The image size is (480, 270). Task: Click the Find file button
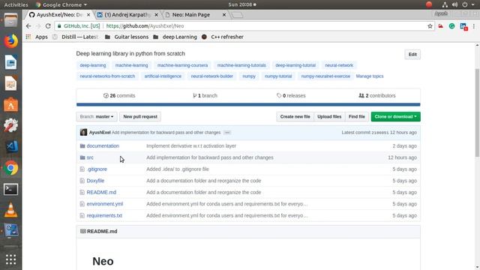(x=357, y=117)
